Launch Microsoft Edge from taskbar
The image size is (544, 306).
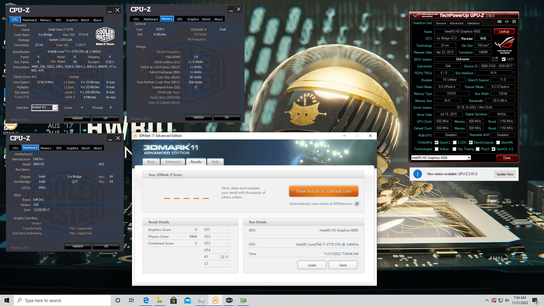(146, 300)
